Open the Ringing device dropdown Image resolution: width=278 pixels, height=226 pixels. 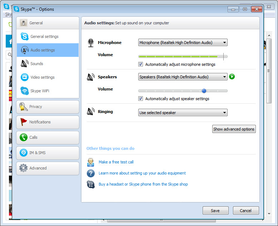coord(183,113)
